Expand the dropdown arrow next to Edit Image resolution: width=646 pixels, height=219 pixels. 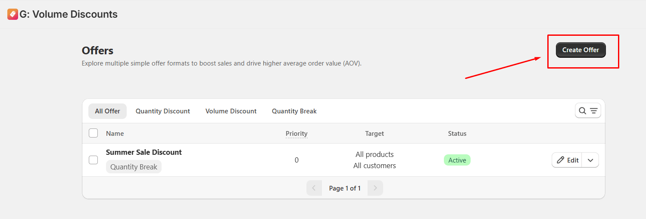click(x=590, y=160)
